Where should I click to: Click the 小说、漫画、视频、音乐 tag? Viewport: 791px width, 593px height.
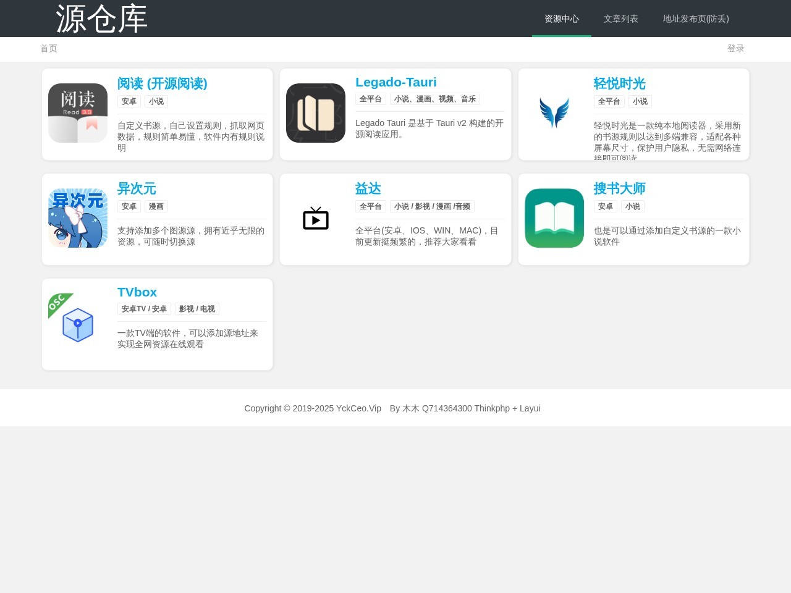[x=435, y=99]
